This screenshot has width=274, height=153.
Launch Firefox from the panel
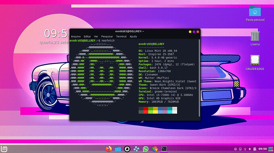pyautogui.click(x=108, y=149)
